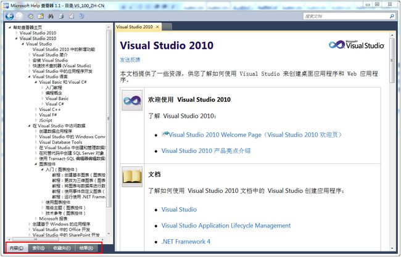Expand the Visual C++ tree node

pos(36,109)
